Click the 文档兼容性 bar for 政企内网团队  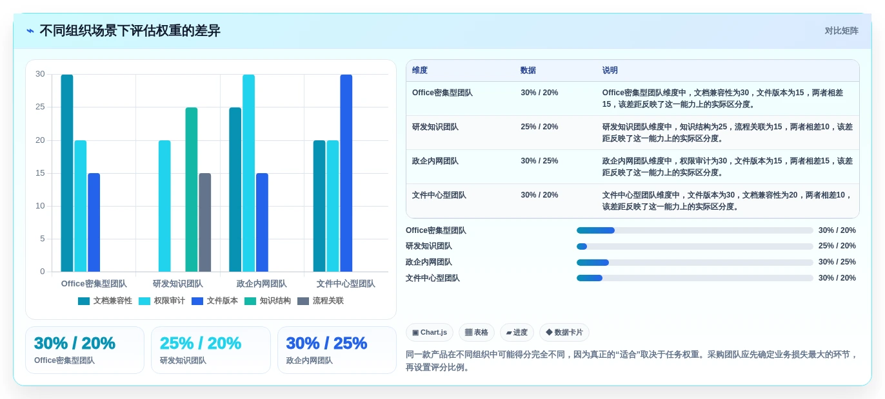pyautogui.click(x=235, y=189)
